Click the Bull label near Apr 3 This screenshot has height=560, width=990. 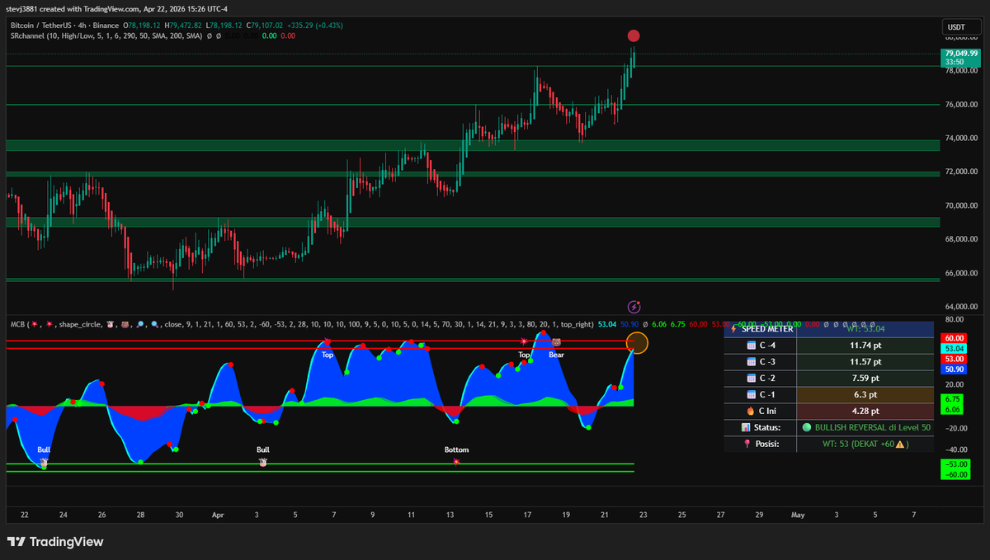tap(262, 449)
